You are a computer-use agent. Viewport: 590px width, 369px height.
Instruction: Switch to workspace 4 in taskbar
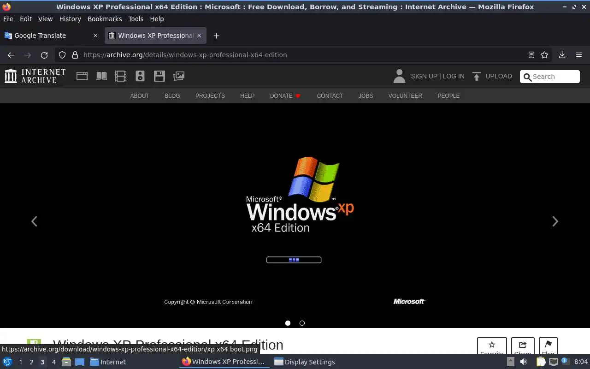53,362
